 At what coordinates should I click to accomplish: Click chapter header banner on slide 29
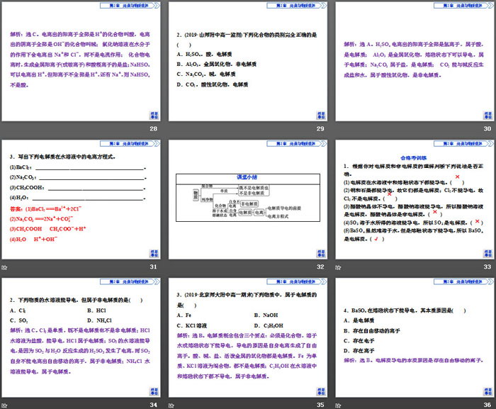click(x=297, y=6)
